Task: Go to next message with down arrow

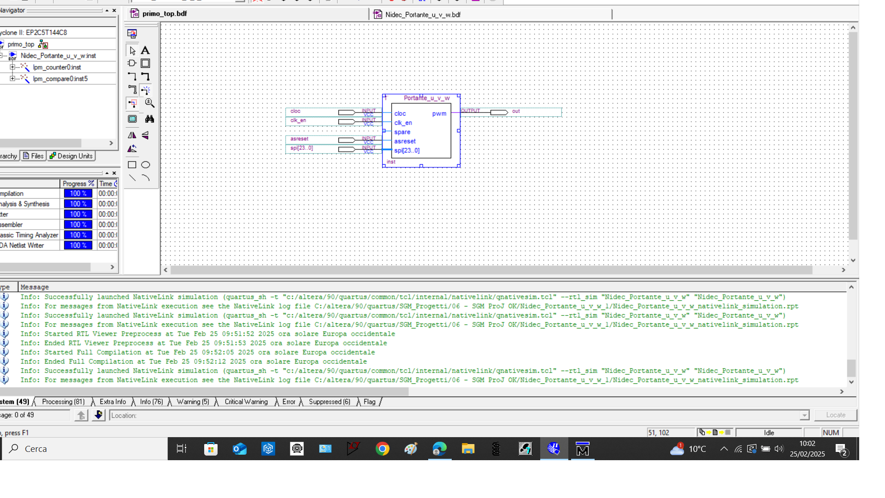Action: (x=98, y=415)
